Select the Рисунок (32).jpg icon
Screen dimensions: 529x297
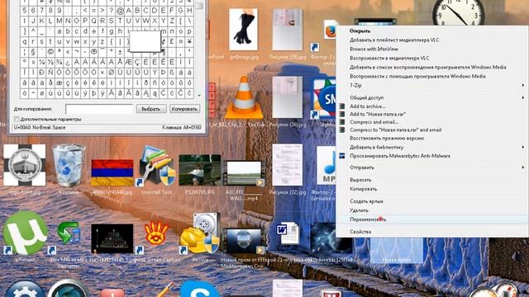click(288, 165)
